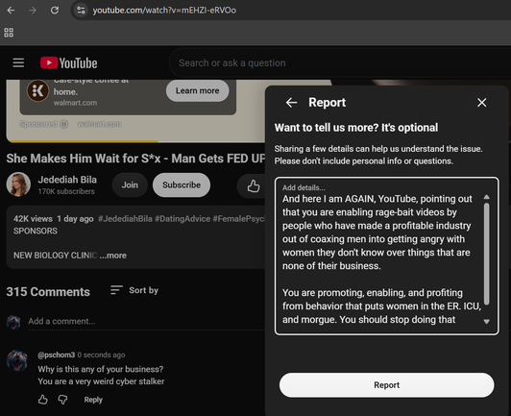This screenshot has height=416, width=511.
Task: Open the apps grid icon in bookmarks bar
Action: click(x=9, y=33)
